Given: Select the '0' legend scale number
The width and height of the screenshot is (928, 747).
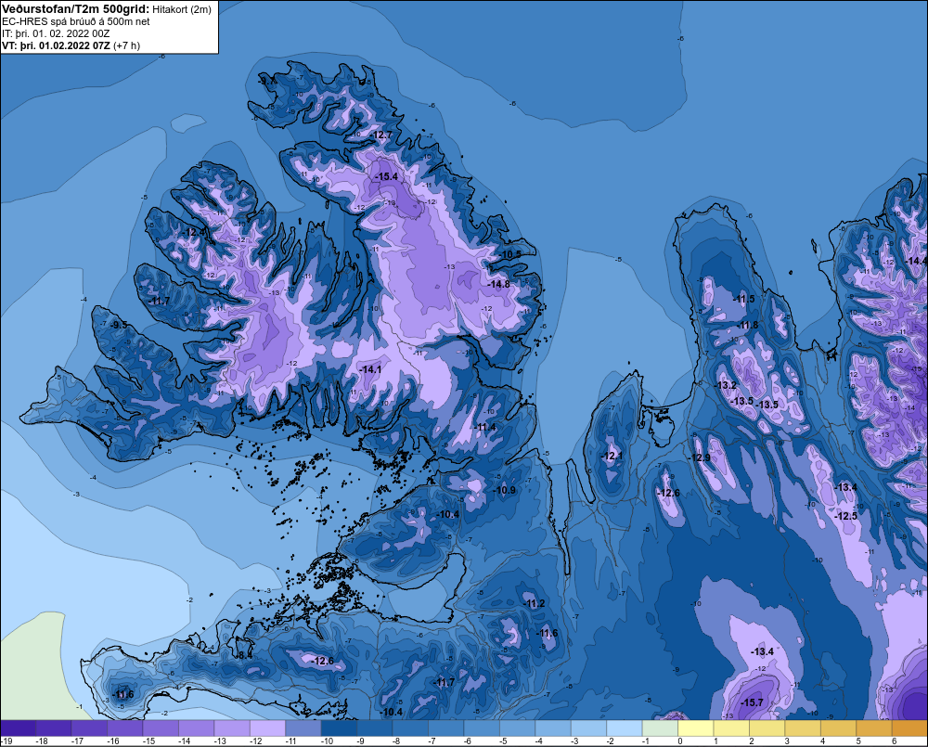Looking at the screenshot, I should click(x=680, y=741).
